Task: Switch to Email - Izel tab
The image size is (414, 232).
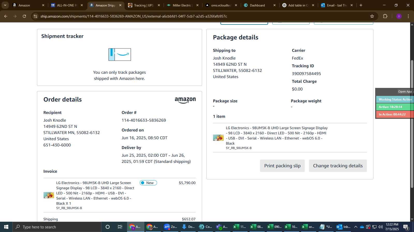Action: 337,5
